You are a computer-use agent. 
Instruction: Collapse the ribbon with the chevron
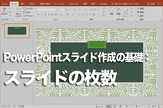point(161,19)
